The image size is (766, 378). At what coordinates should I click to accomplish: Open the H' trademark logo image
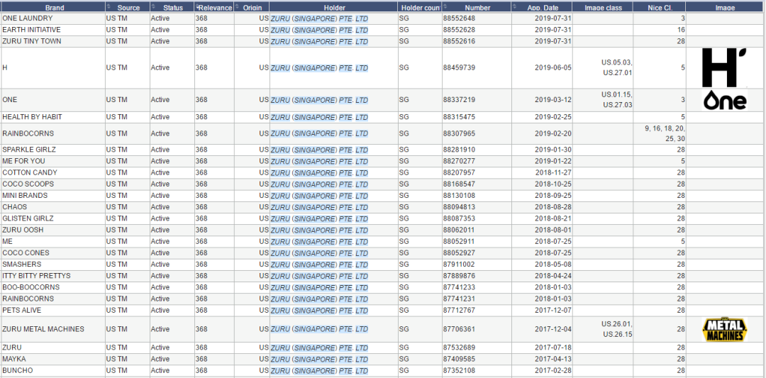(725, 68)
